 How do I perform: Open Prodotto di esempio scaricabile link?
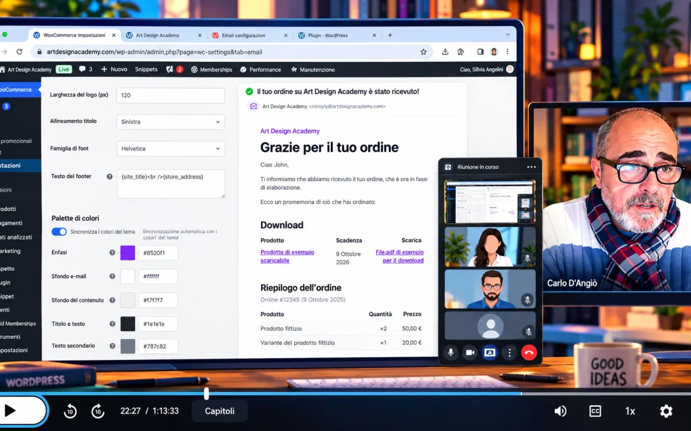point(287,257)
